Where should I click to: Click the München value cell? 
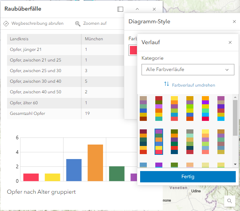(103, 39)
